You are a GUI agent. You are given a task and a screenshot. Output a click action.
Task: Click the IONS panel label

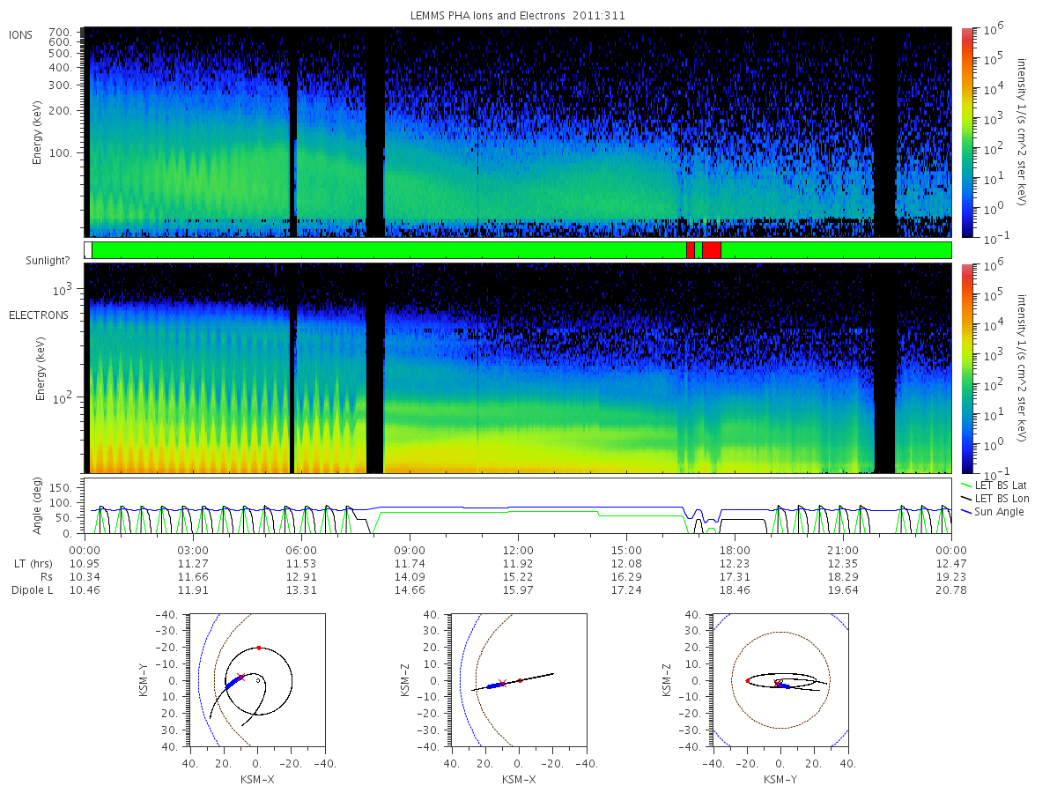coord(22,34)
